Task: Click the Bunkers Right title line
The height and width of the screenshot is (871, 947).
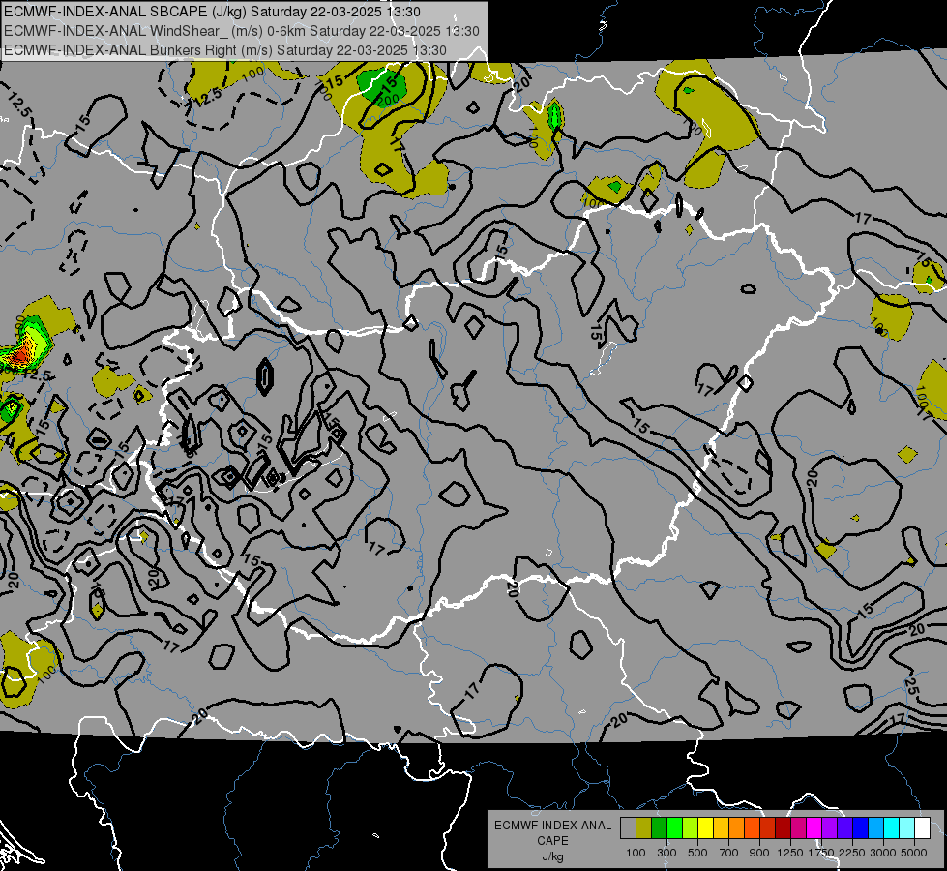Action: click(225, 50)
